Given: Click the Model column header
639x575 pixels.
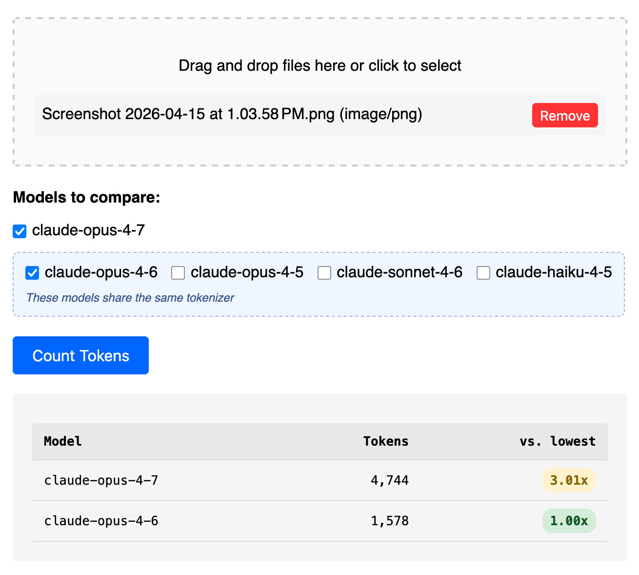Looking at the screenshot, I should coord(63,441).
